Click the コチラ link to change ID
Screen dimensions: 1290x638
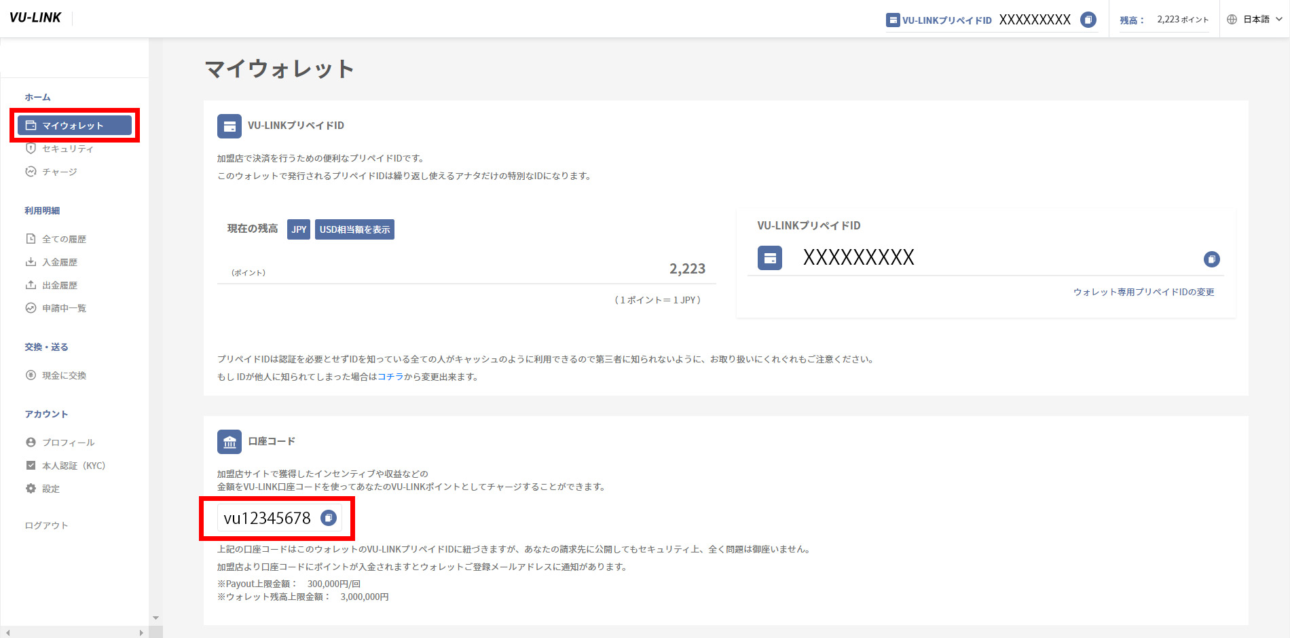coord(390,377)
